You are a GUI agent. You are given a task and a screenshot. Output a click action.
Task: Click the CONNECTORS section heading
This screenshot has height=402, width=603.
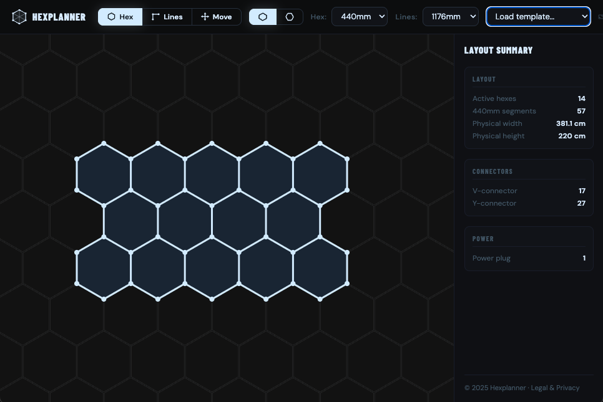click(x=493, y=171)
